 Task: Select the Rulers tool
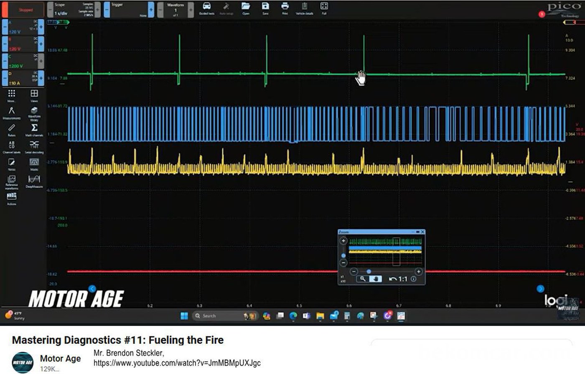click(x=12, y=129)
